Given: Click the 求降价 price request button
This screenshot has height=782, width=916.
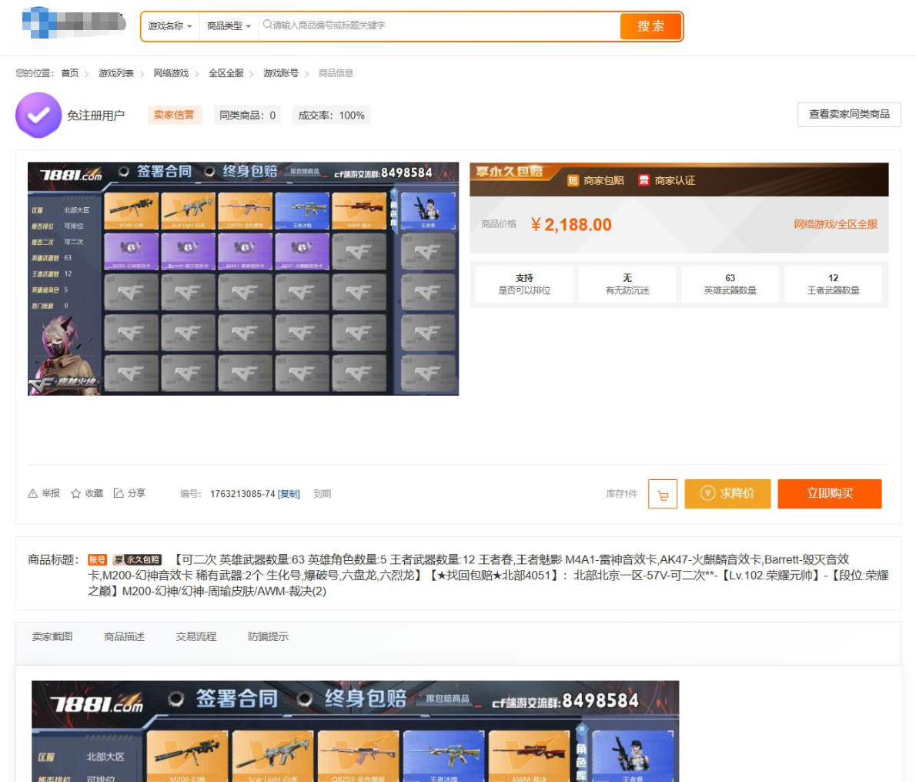Looking at the screenshot, I should point(727,494).
